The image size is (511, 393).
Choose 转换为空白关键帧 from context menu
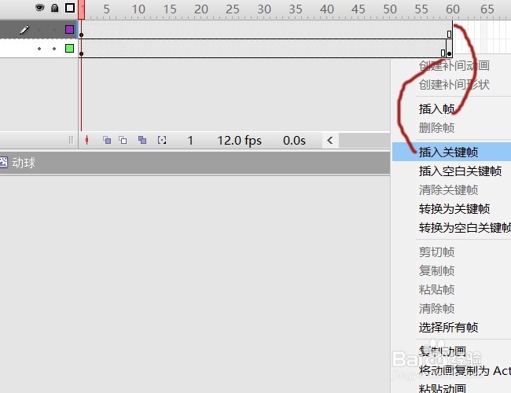click(465, 227)
